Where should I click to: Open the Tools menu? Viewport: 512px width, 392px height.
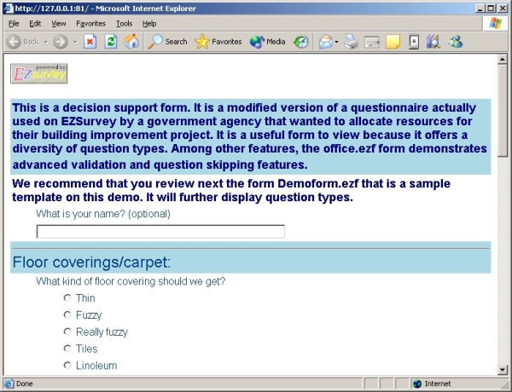coord(124,24)
